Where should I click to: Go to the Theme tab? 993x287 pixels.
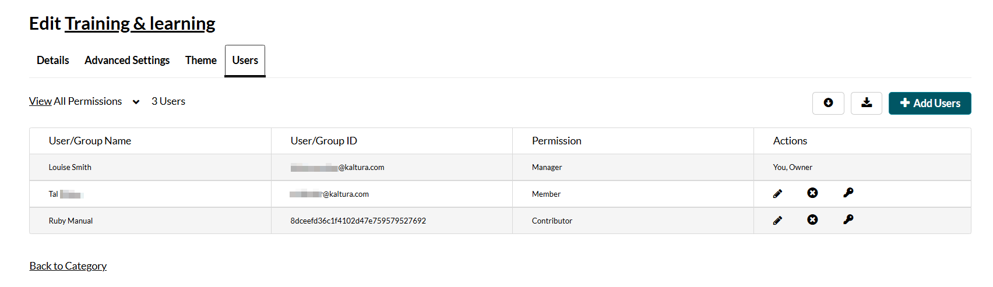coord(201,61)
